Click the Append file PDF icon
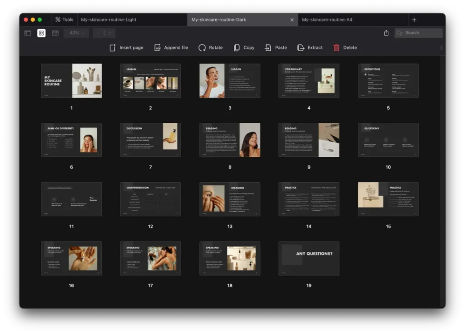 (158, 48)
